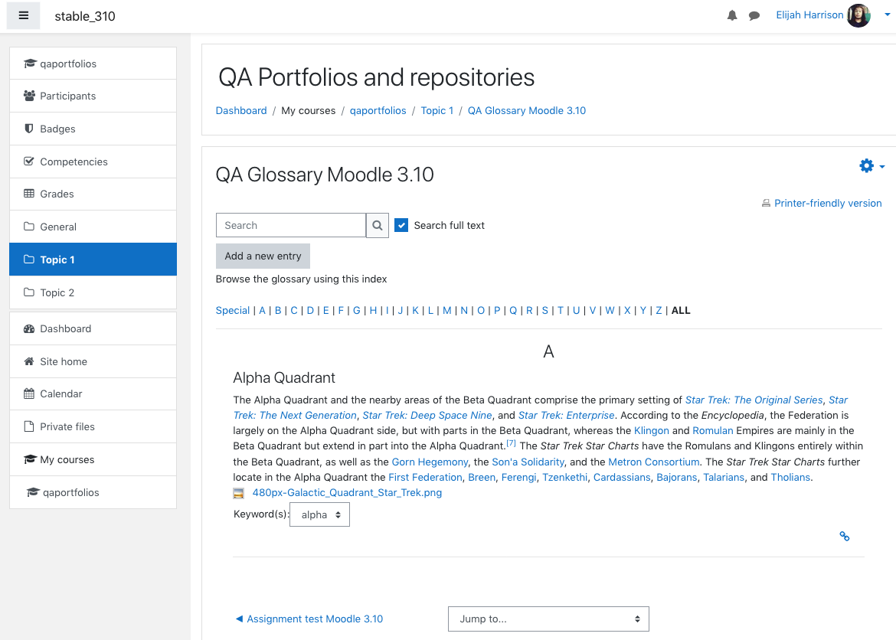Select ALL in the glossary index
This screenshot has width=896, height=640.
681,310
